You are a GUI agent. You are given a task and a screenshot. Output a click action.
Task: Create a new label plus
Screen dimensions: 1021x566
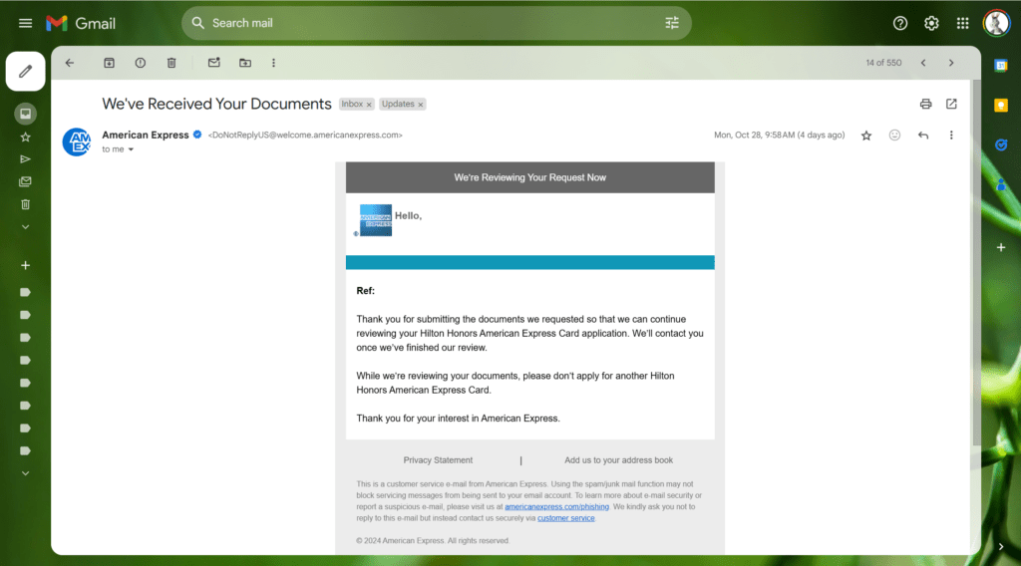tap(25, 265)
